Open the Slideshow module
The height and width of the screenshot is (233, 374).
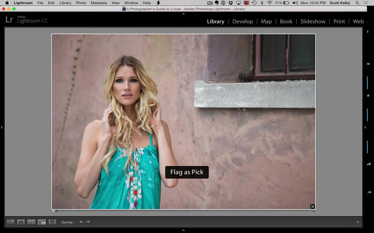(313, 21)
